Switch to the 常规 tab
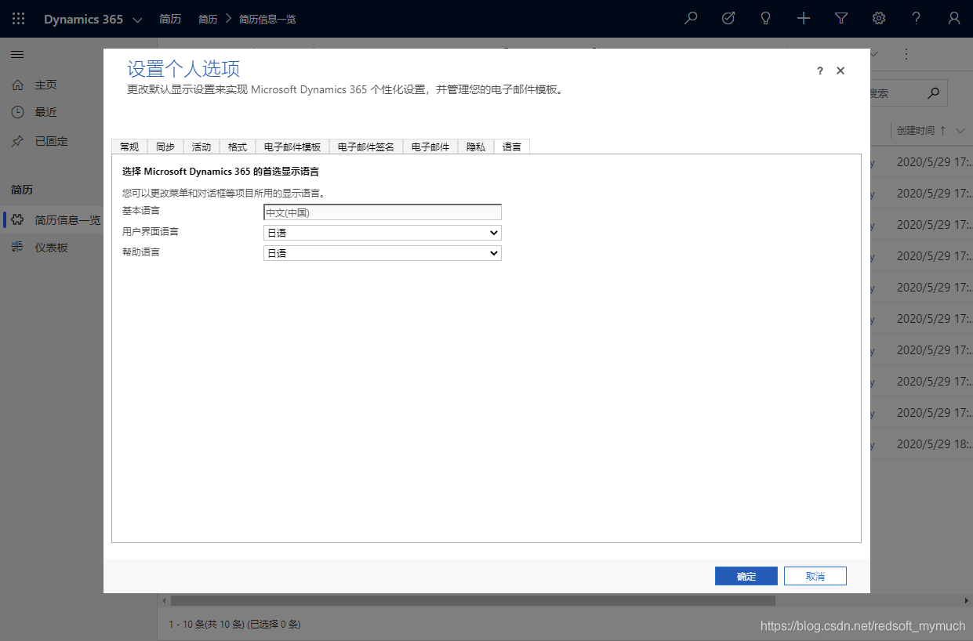This screenshot has width=973, height=641. (x=129, y=147)
